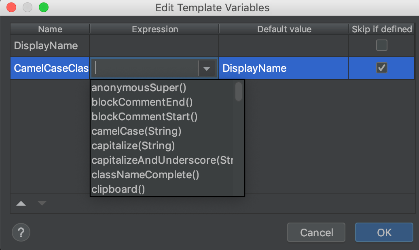Viewport: 419px width, 250px height.
Task: Select capitalizeAndUnderscore expression option
Action: tap(162, 160)
